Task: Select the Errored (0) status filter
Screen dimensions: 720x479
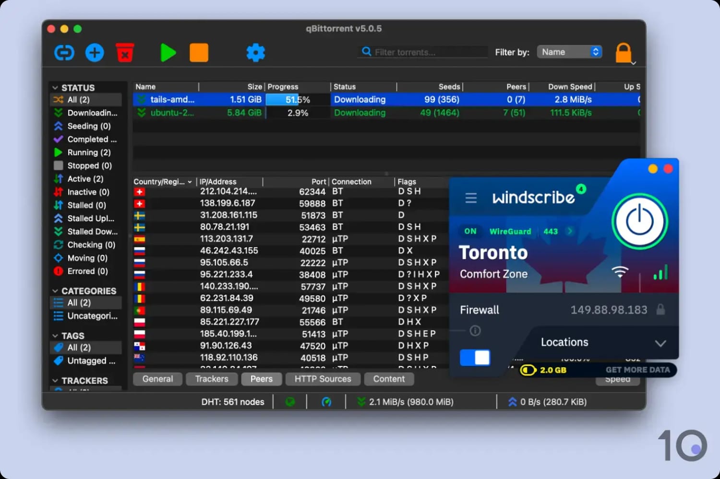Action: 86,271
